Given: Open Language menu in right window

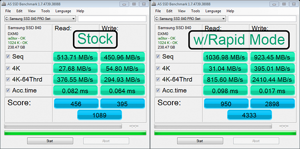Looking at the screenshot, I should pos(213,11).
